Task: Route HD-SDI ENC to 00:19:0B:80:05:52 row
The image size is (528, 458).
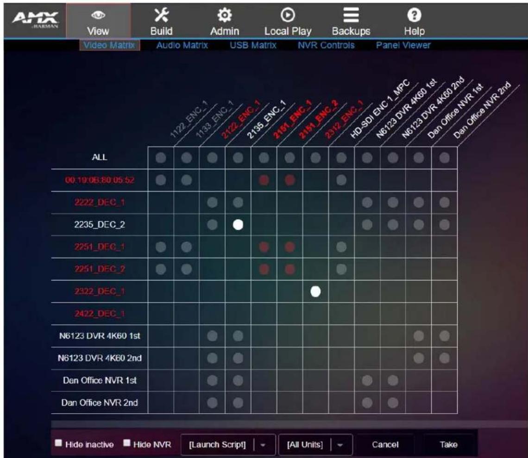Action: tap(341, 180)
